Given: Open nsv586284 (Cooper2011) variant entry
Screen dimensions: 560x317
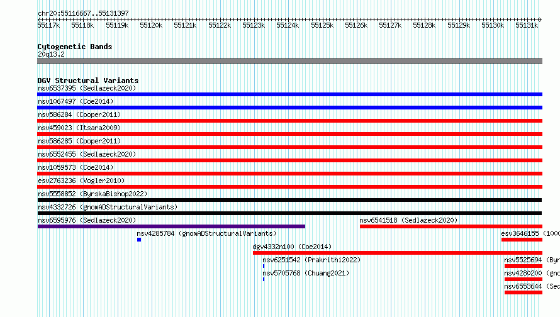Looking at the screenshot, I should coord(79,114).
